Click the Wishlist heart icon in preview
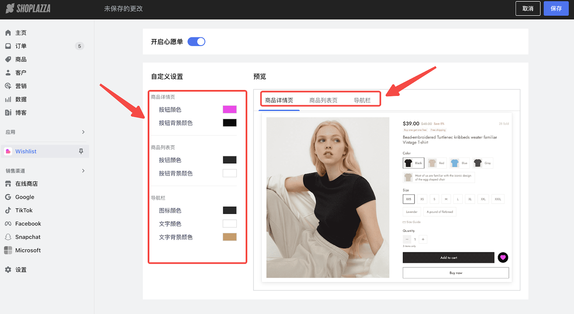Screen dimensions: 574x314 pos(502,257)
